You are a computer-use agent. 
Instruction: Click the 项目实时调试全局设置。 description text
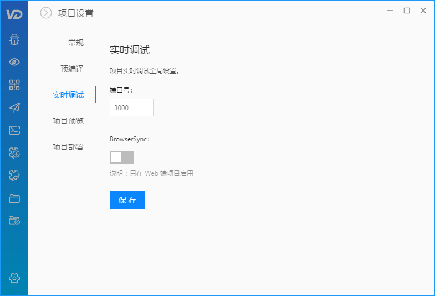tap(145, 71)
